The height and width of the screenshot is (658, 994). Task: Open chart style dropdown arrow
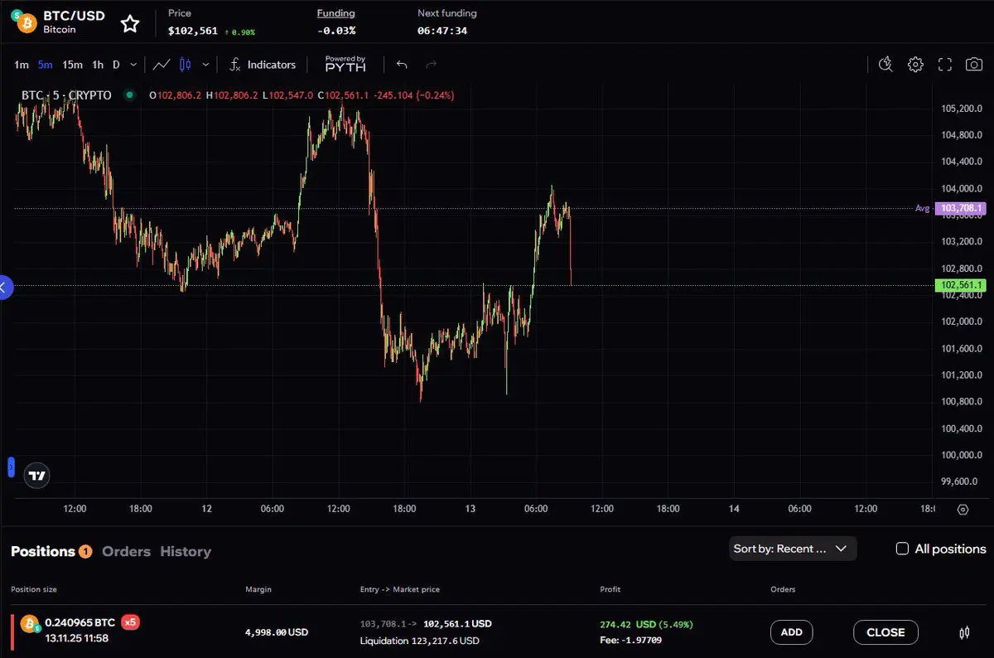(x=205, y=65)
